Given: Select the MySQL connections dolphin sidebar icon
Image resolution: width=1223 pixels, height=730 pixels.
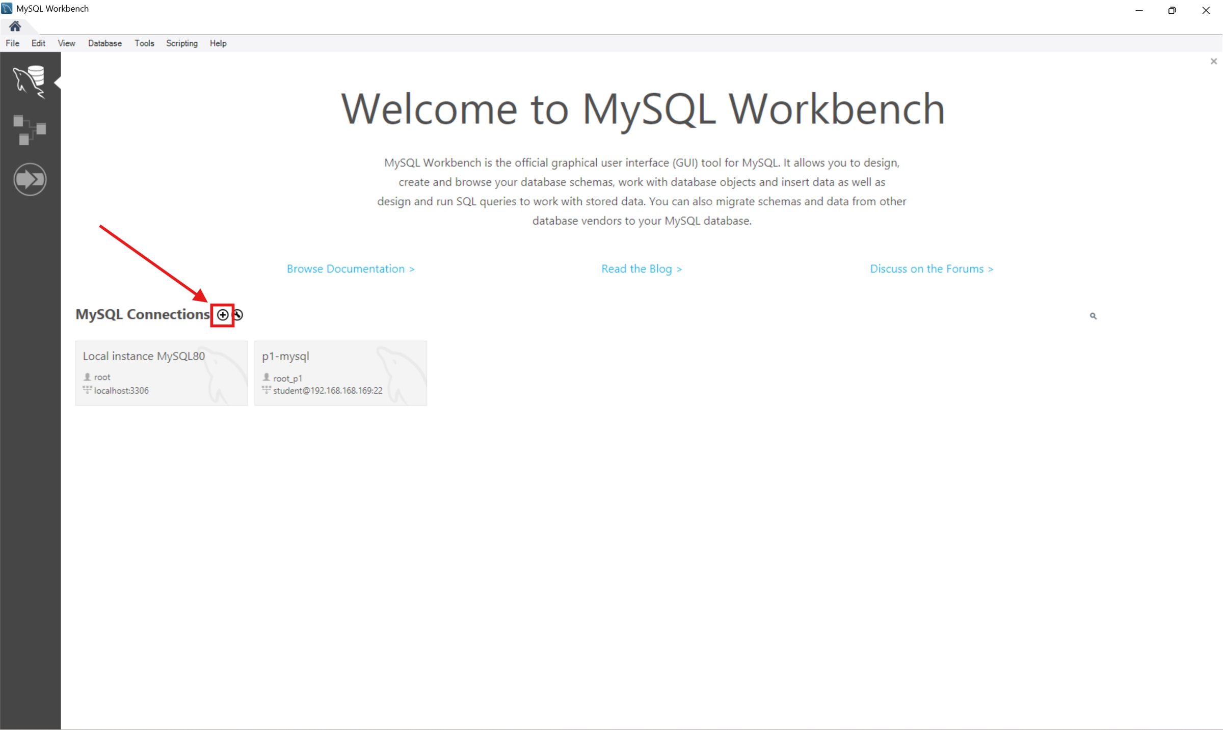Looking at the screenshot, I should tap(30, 81).
